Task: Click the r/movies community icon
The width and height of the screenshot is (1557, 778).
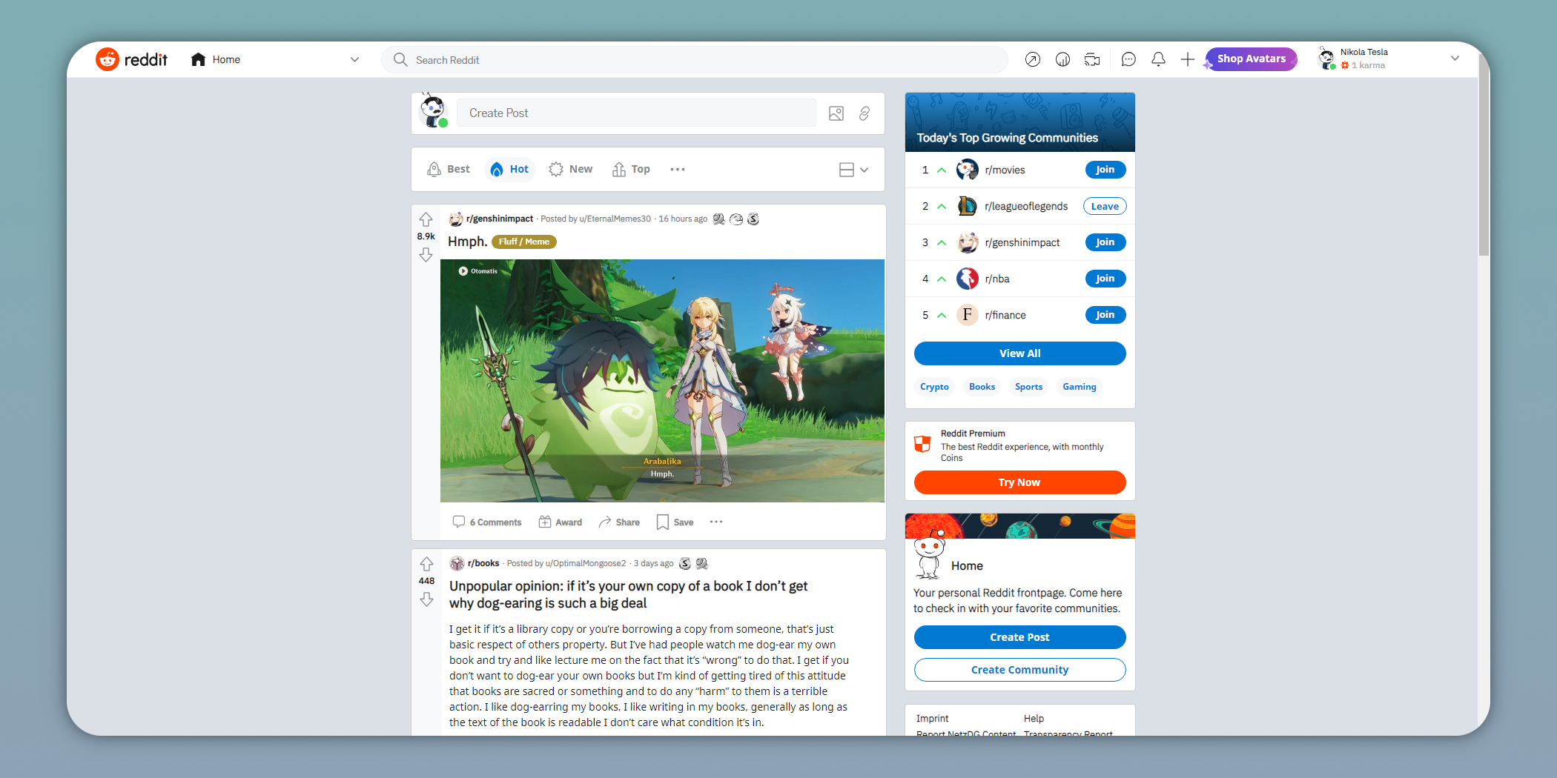Action: [967, 170]
